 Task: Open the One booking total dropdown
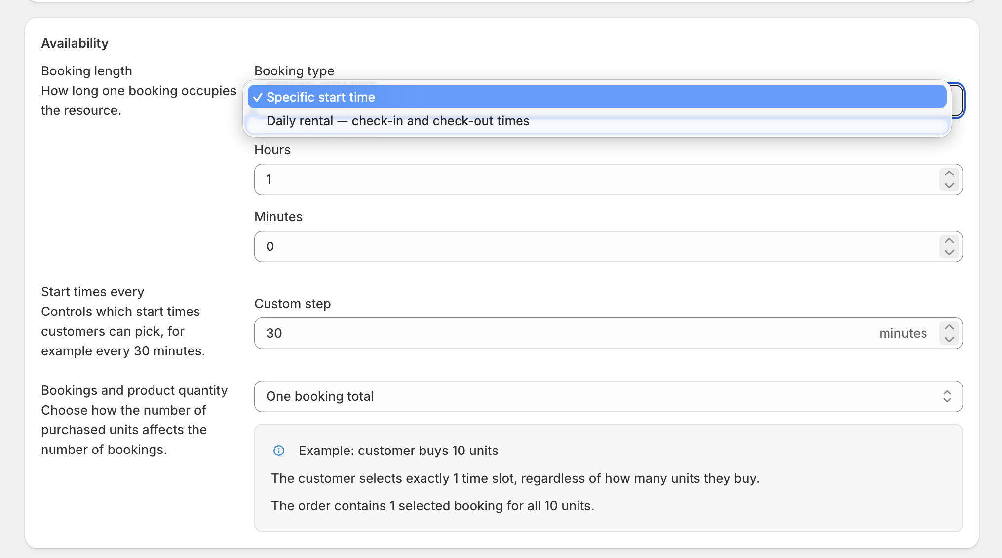click(x=608, y=396)
